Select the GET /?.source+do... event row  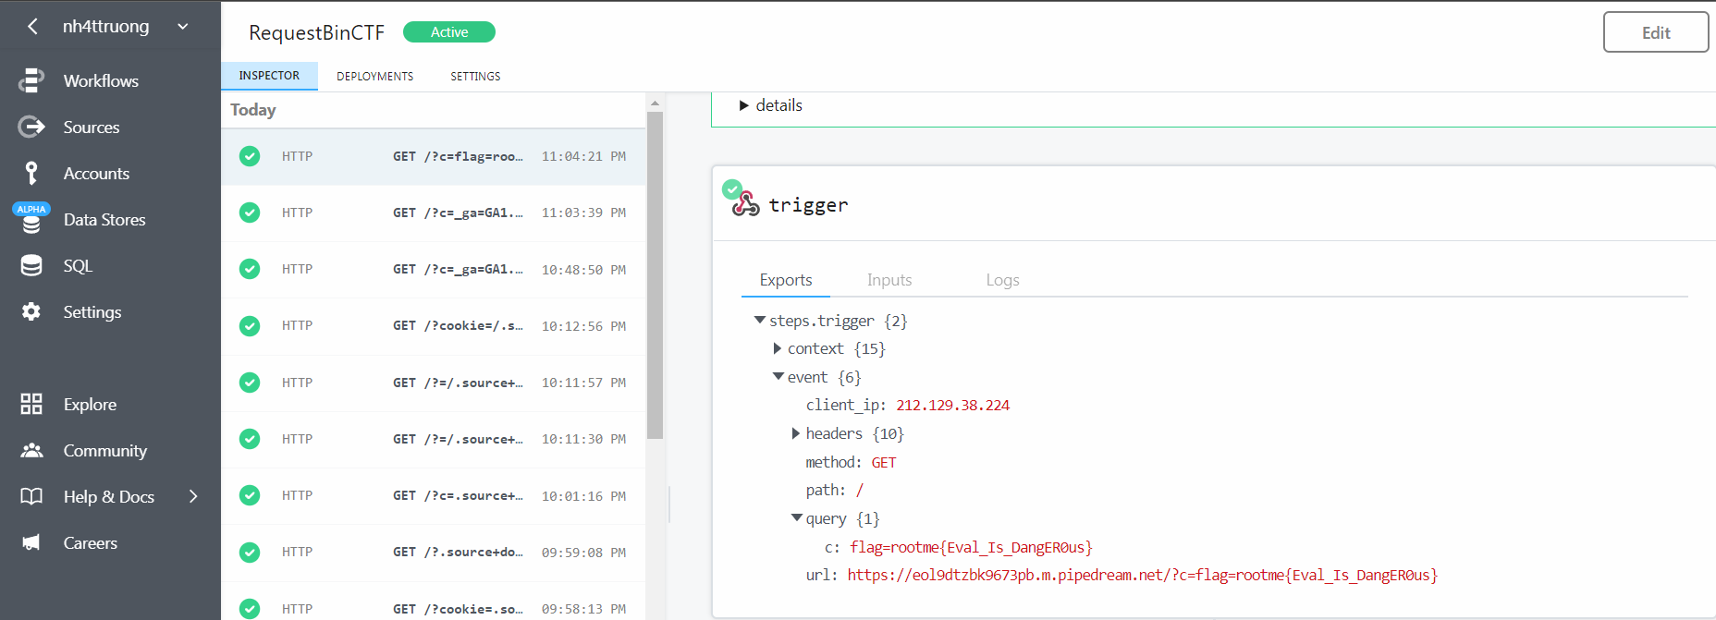(433, 552)
